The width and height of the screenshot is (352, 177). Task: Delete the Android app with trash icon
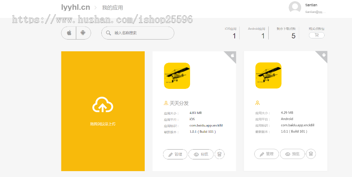pos(311,154)
